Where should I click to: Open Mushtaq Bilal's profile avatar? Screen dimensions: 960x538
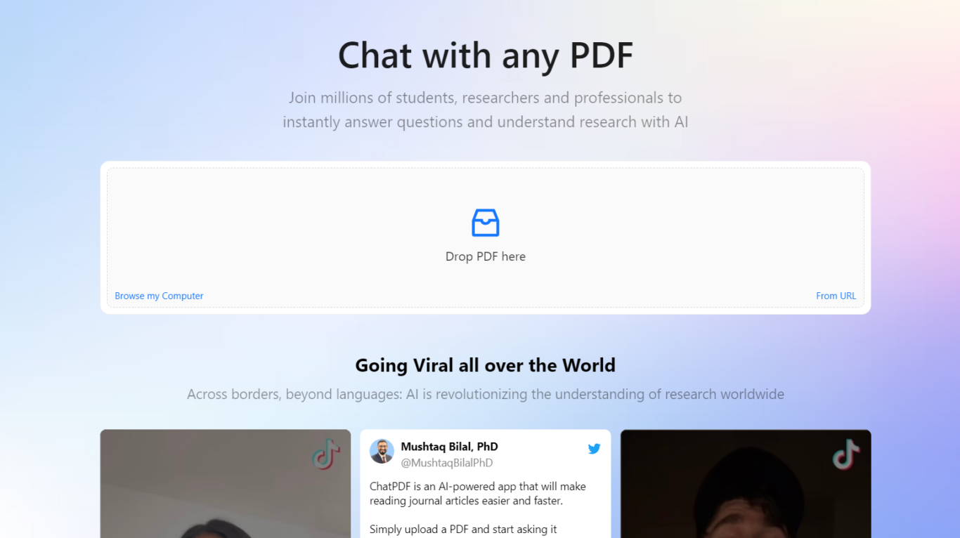(x=382, y=452)
